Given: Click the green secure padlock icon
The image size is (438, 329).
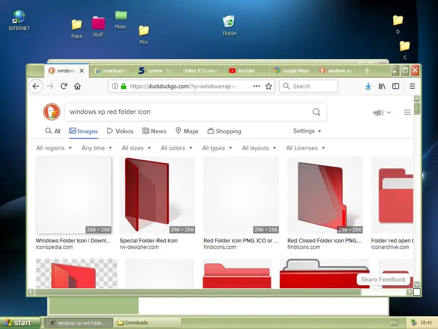Looking at the screenshot, I should click(124, 86).
